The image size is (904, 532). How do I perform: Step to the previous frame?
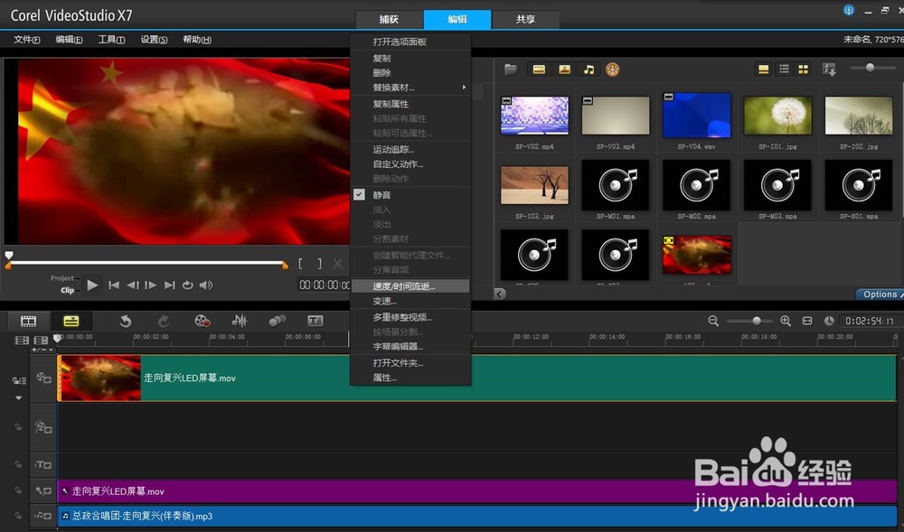pos(133,285)
